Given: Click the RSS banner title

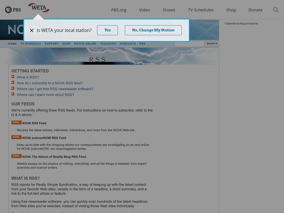Looking at the screenshot, I should click(x=97, y=59).
